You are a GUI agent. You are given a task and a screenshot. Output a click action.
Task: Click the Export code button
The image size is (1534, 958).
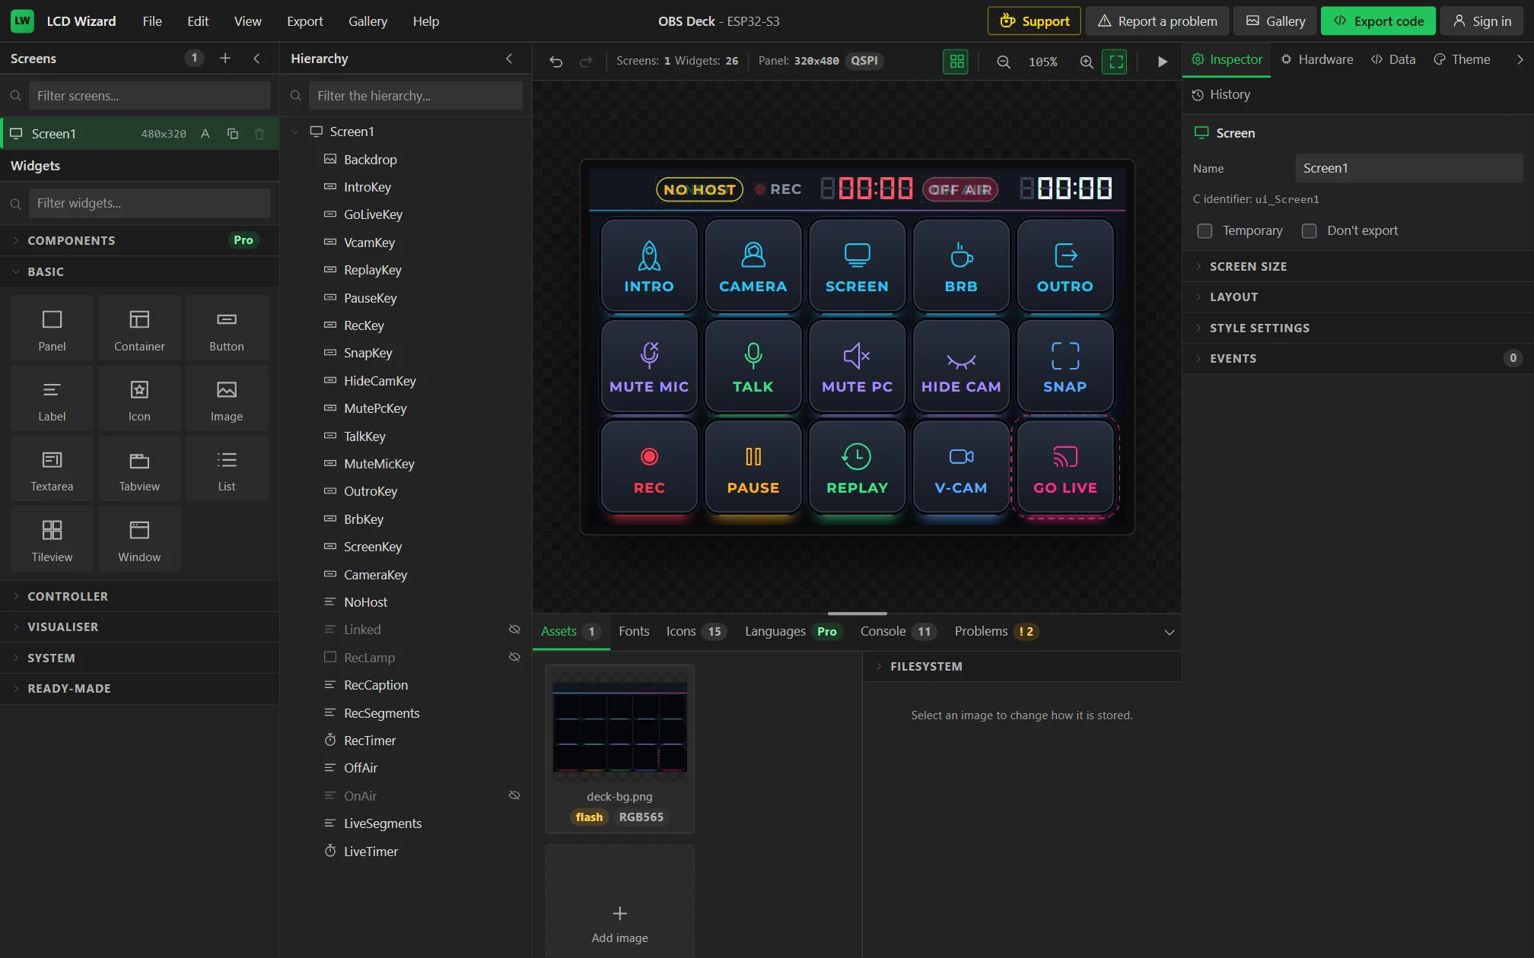click(x=1378, y=21)
